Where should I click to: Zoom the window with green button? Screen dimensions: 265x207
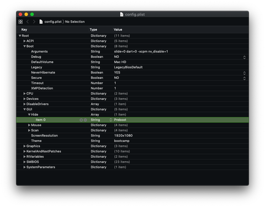[x=32, y=14]
